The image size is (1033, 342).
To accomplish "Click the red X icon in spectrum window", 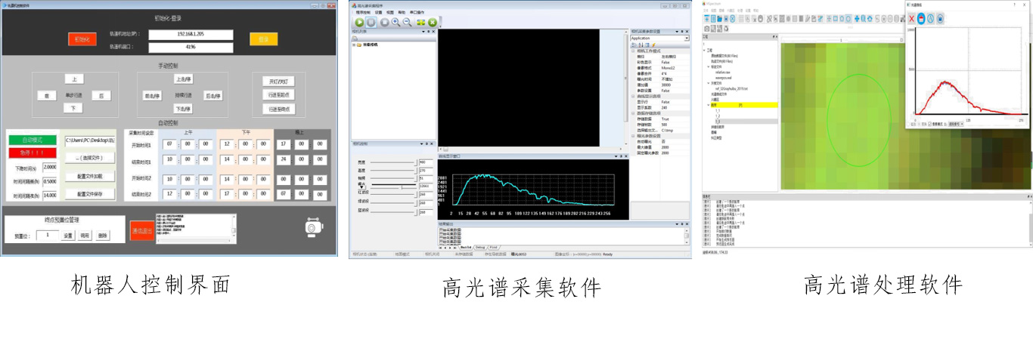I will tap(911, 19).
